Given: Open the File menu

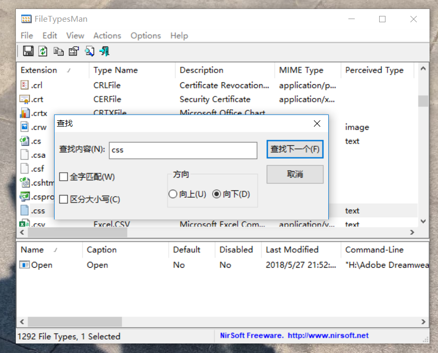Looking at the screenshot, I should click(27, 36).
